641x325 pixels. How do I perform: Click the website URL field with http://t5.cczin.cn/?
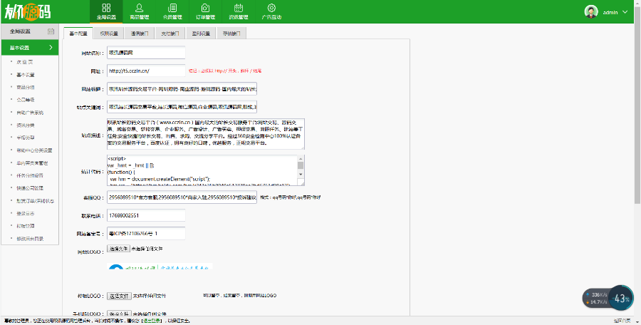coord(145,71)
